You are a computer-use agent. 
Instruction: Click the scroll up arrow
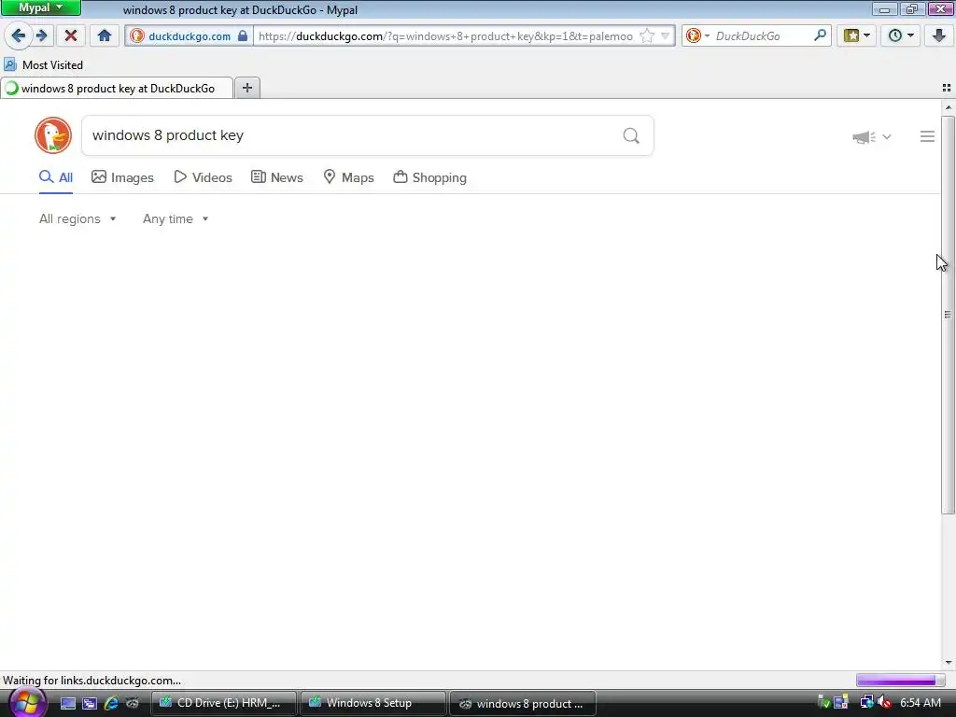(948, 108)
